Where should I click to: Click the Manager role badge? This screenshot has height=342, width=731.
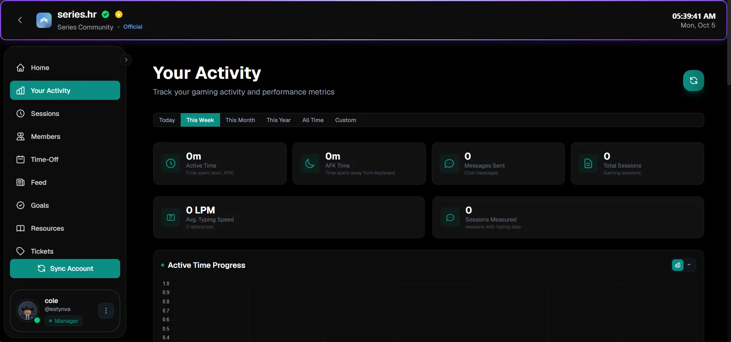pyautogui.click(x=64, y=321)
